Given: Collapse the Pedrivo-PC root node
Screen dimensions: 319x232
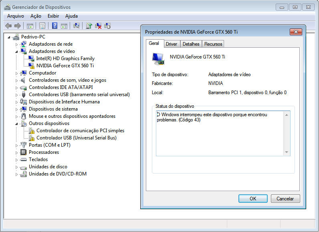Looking at the screenshot, I should (9, 37).
